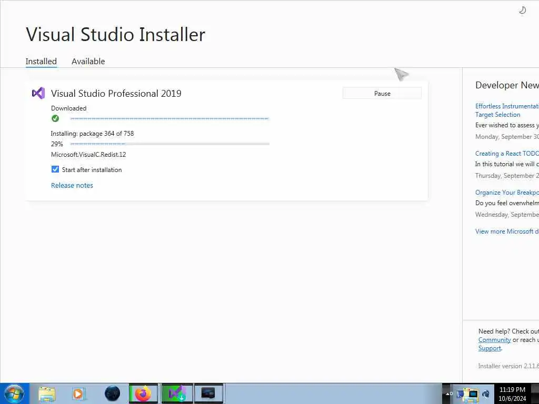Click the Need help? Check out text
This screenshot has width=539, height=404.
coord(508,331)
